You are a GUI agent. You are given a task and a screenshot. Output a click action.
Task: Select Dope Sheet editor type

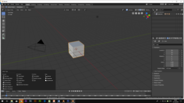tap(20, 76)
